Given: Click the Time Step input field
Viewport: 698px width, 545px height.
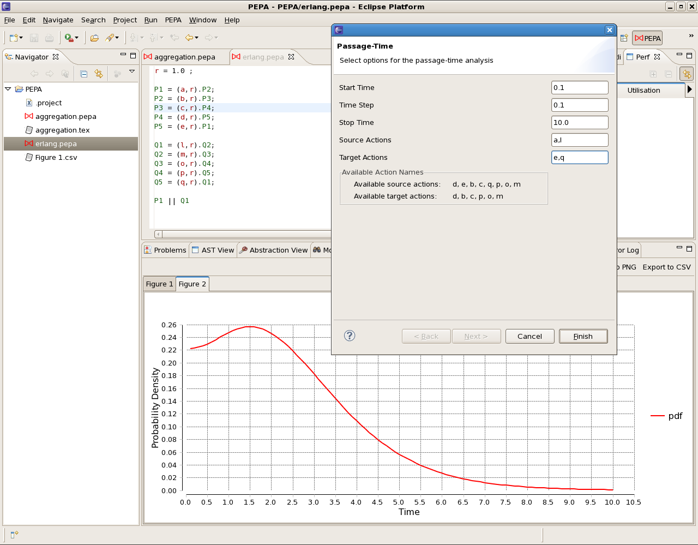Looking at the screenshot, I should [580, 105].
